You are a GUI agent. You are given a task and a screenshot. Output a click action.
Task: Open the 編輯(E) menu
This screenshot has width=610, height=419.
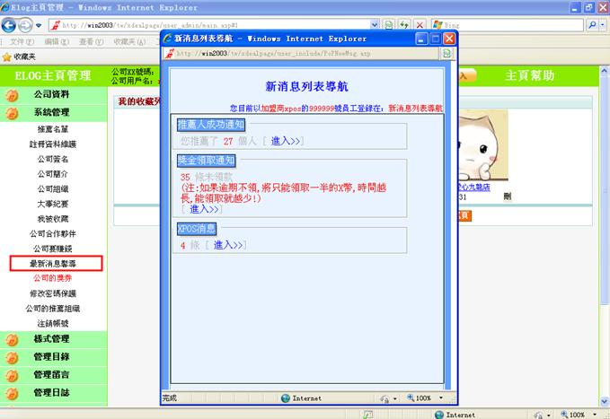(56, 41)
